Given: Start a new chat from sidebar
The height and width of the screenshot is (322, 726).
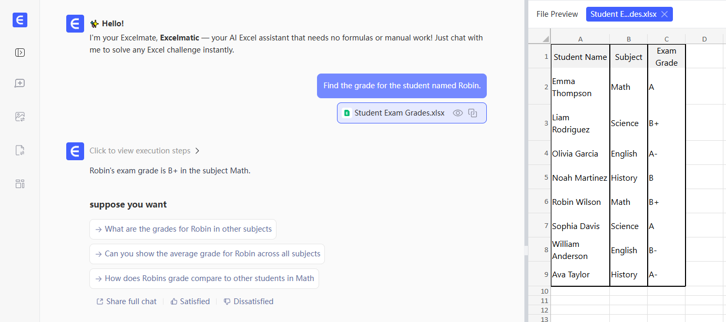Looking at the screenshot, I should tap(20, 84).
